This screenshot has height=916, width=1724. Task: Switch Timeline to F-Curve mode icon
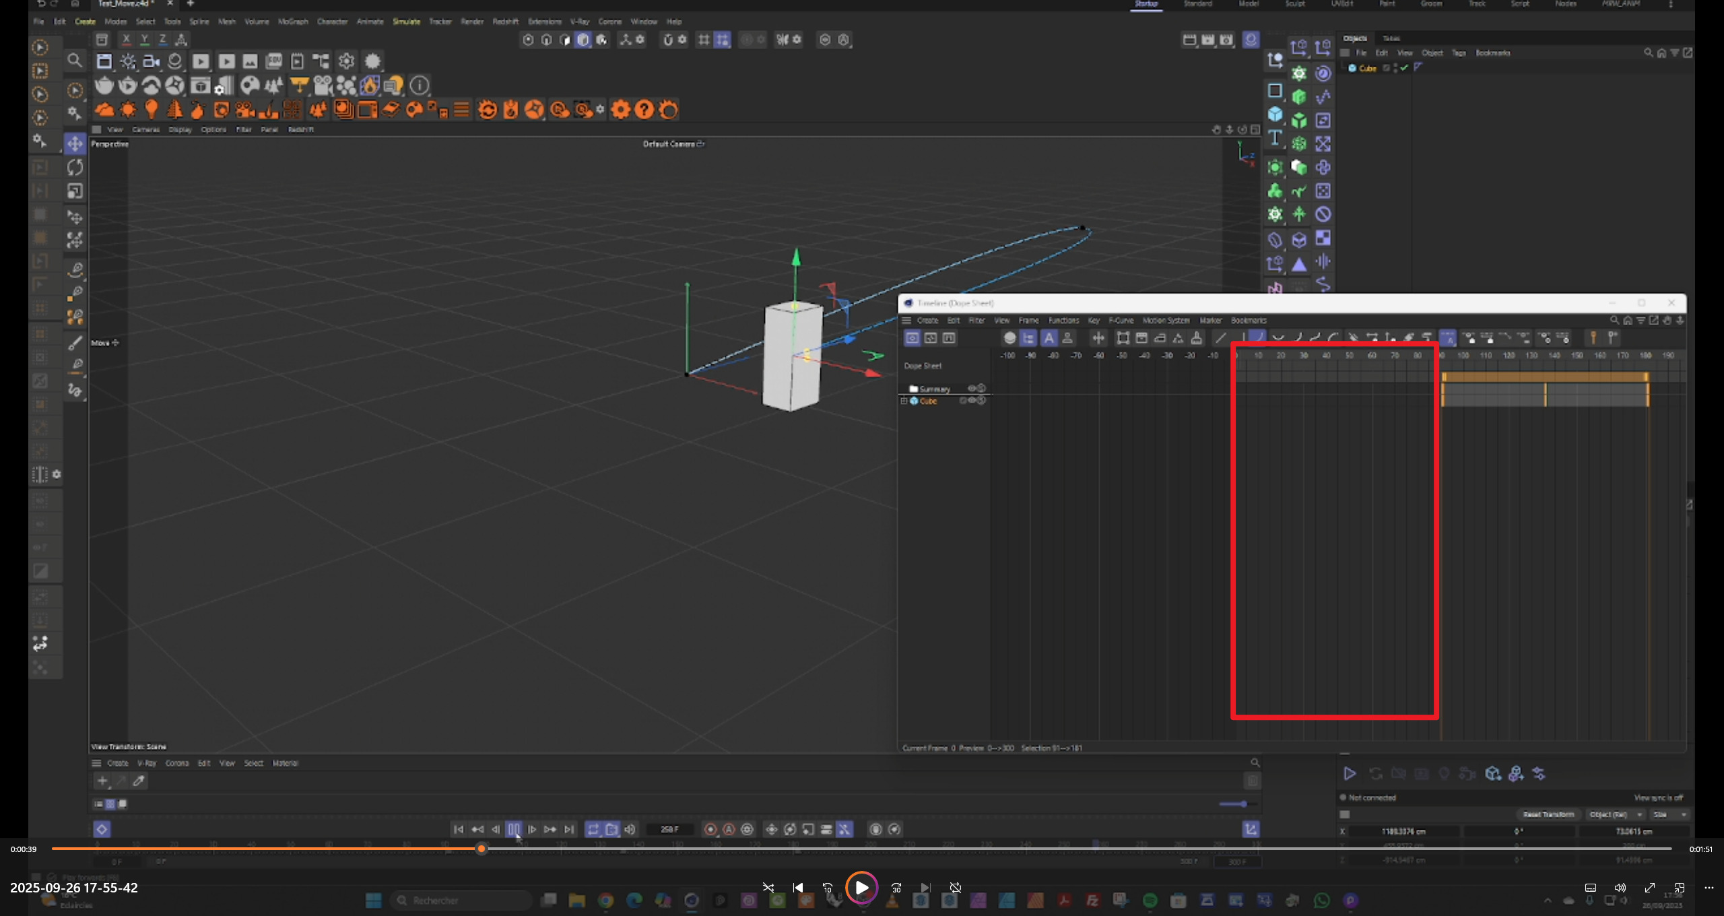point(931,338)
